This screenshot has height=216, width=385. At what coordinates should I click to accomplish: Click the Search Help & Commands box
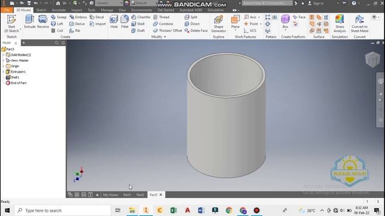click(x=267, y=3)
